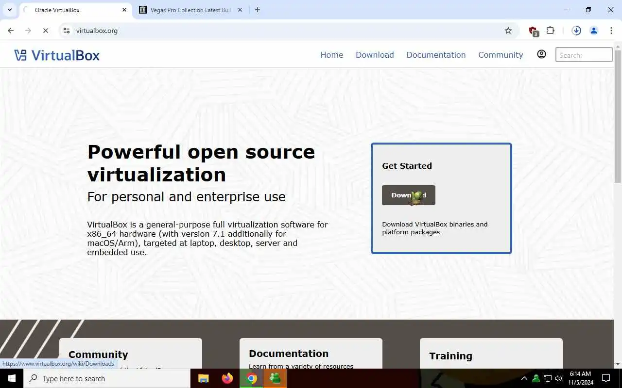Open the network tray icon
The width and height of the screenshot is (622, 388).
pos(548,378)
